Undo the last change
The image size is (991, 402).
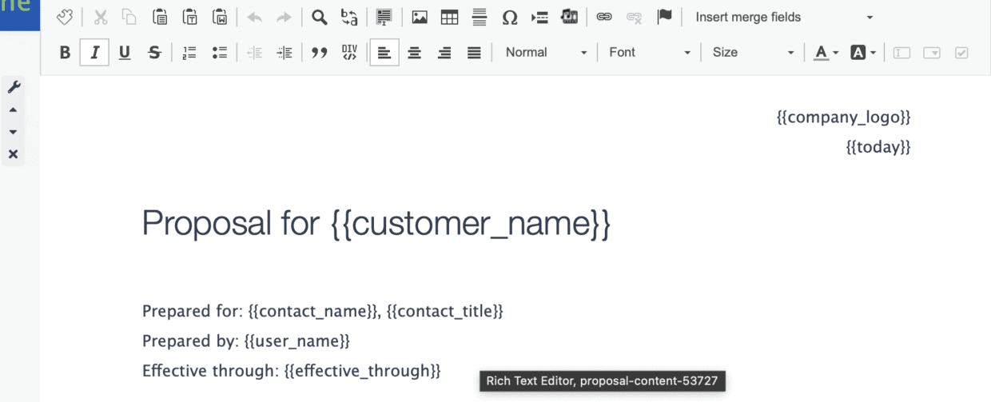(x=254, y=18)
